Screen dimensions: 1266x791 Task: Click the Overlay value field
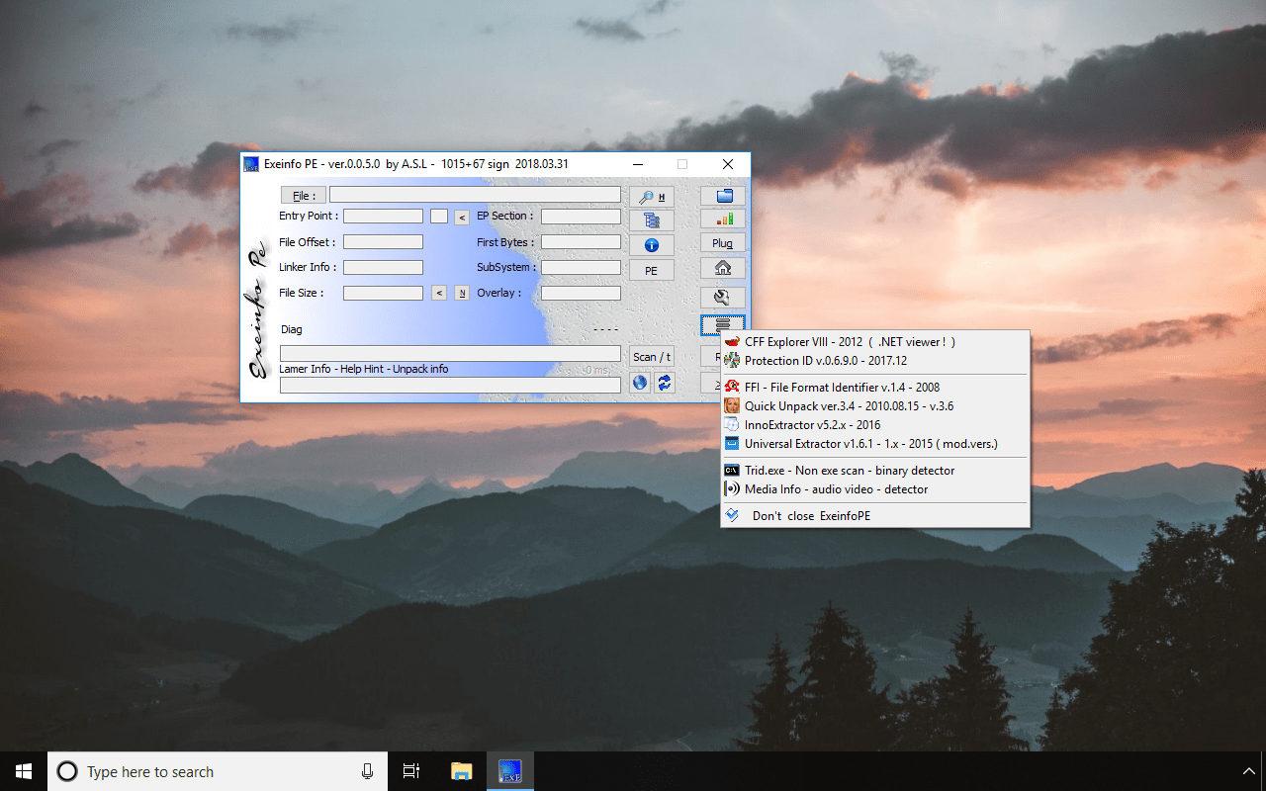[x=581, y=294]
